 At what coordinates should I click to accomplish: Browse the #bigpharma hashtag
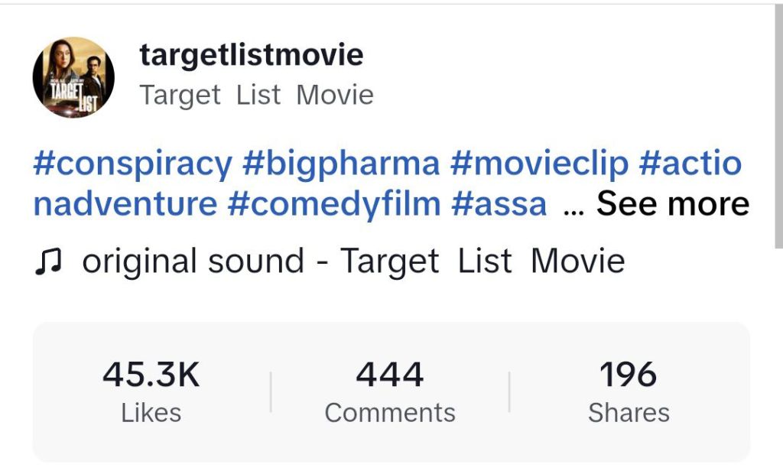[341, 164]
